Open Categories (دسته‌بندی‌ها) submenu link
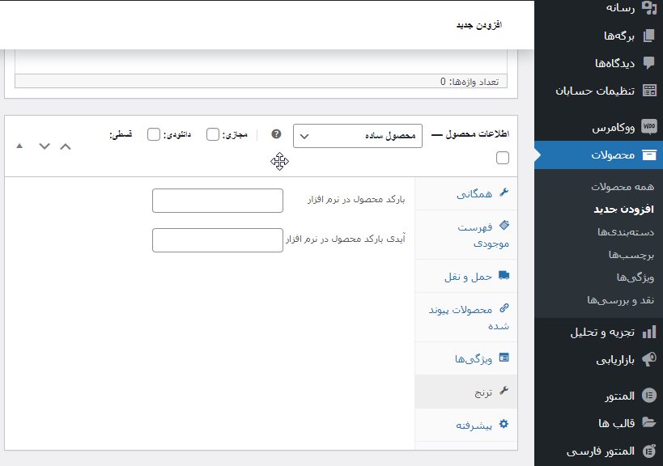 click(626, 232)
